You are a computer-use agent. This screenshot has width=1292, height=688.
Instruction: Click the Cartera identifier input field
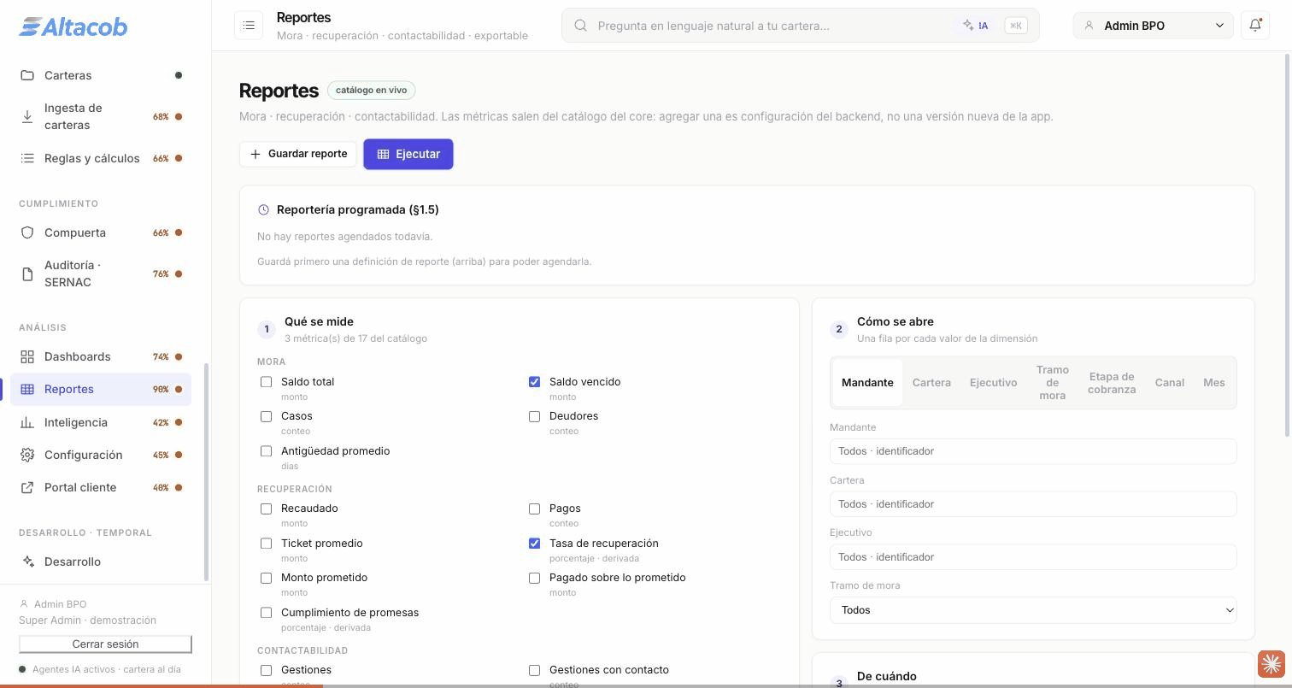[x=1033, y=504]
